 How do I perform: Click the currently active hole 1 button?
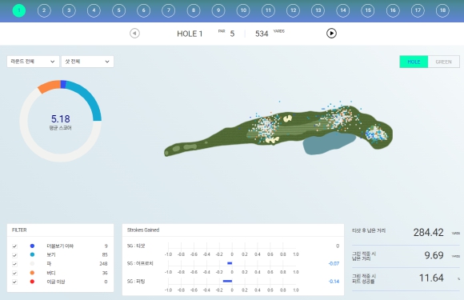[x=19, y=10]
